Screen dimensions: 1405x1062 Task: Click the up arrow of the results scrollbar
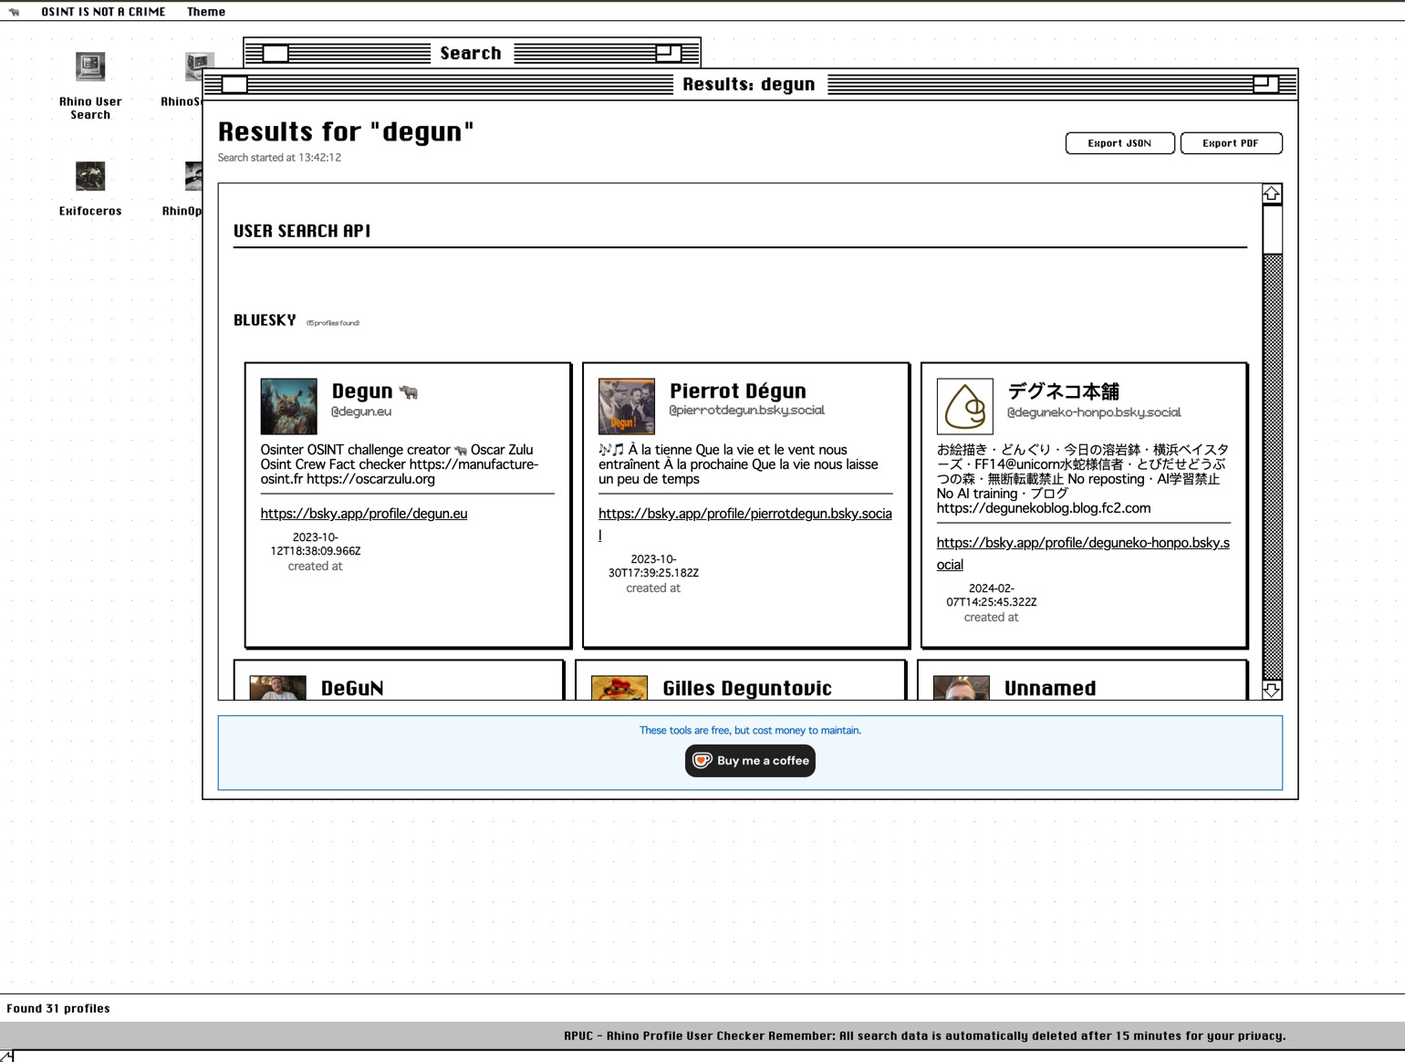point(1272,193)
